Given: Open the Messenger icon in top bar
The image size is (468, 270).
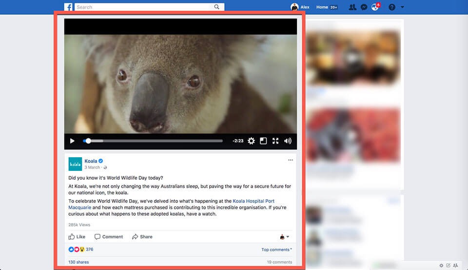Looking at the screenshot, I should click(364, 7).
